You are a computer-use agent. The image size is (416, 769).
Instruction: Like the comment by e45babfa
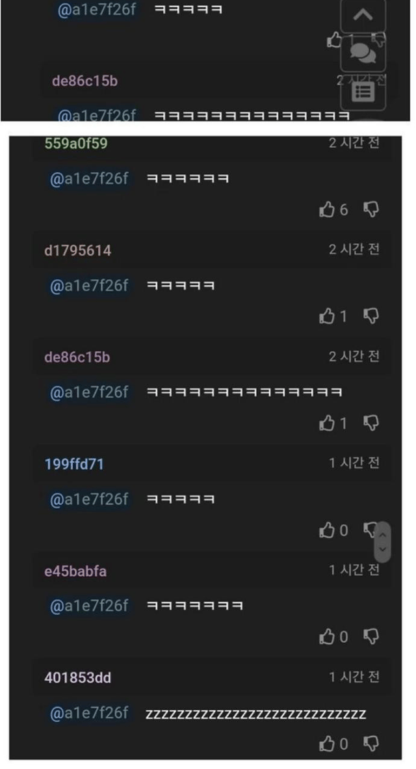coord(327,636)
